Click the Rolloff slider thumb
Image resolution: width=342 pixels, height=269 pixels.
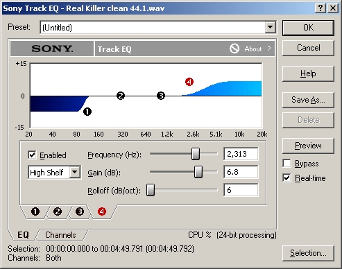coord(151,190)
